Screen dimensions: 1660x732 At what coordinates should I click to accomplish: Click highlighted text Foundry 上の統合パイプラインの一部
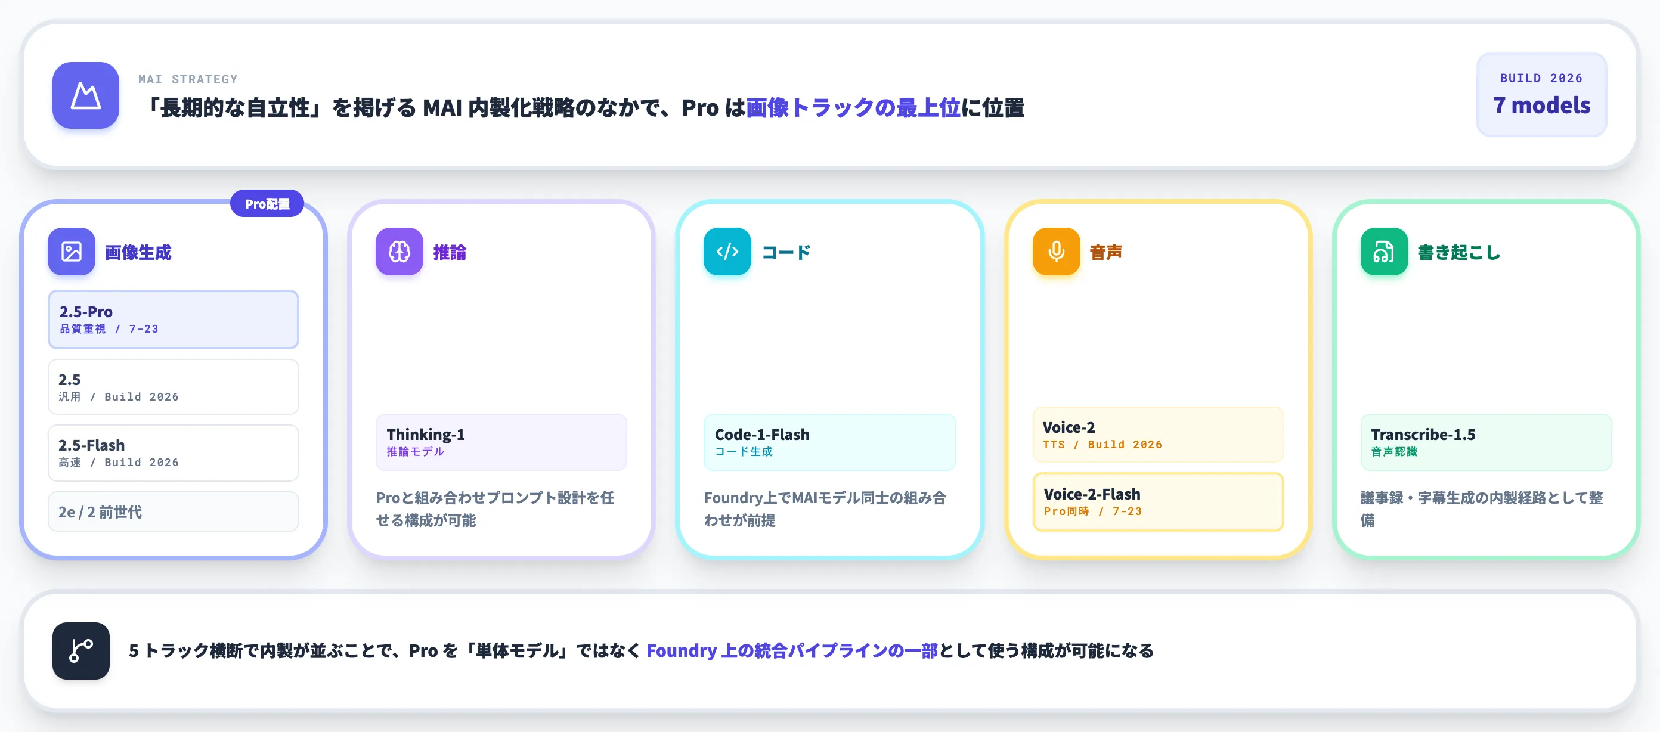[792, 651]
